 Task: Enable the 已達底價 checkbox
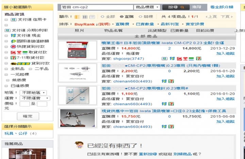(x=6, y=86)
